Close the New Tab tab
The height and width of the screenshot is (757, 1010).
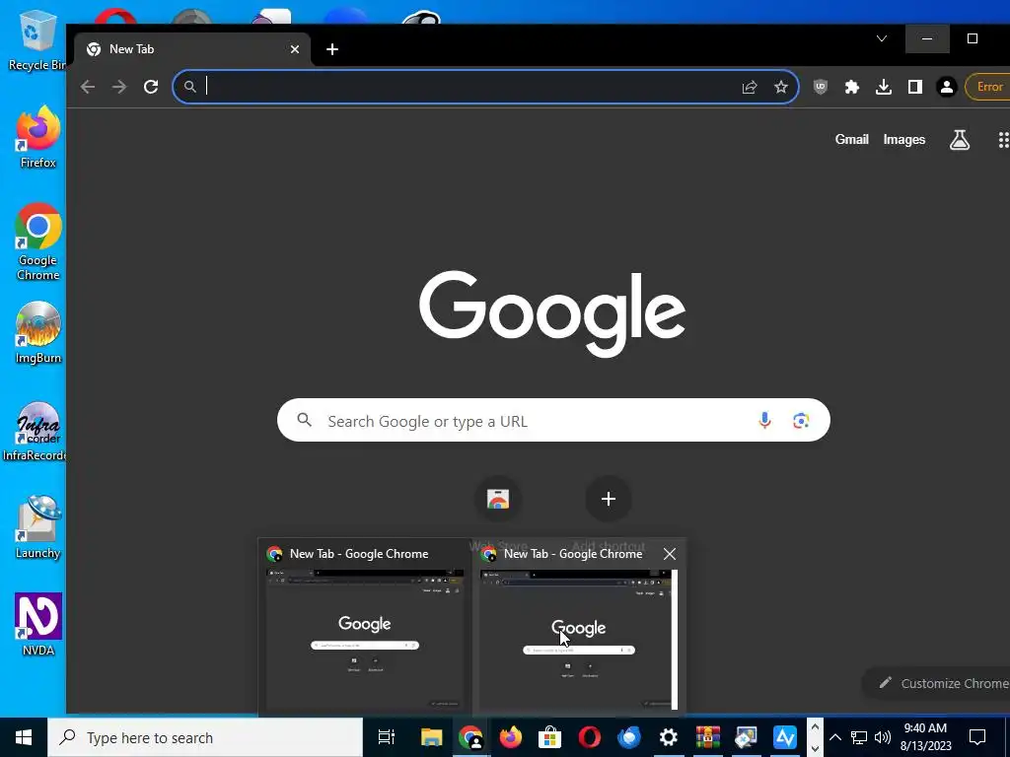click(294, 49)
